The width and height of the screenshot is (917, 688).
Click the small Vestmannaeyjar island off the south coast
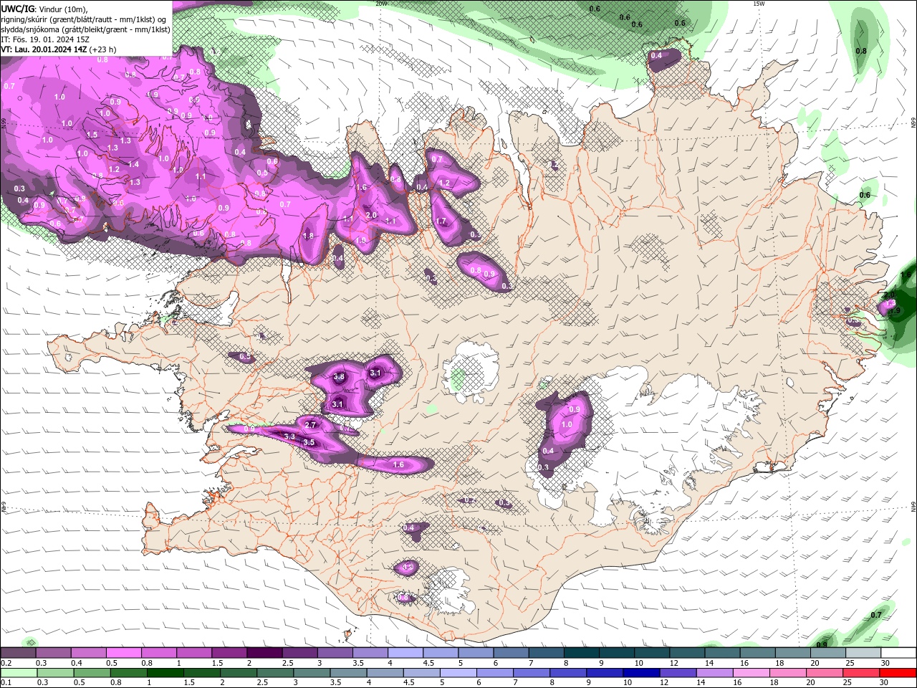[349, 634]
